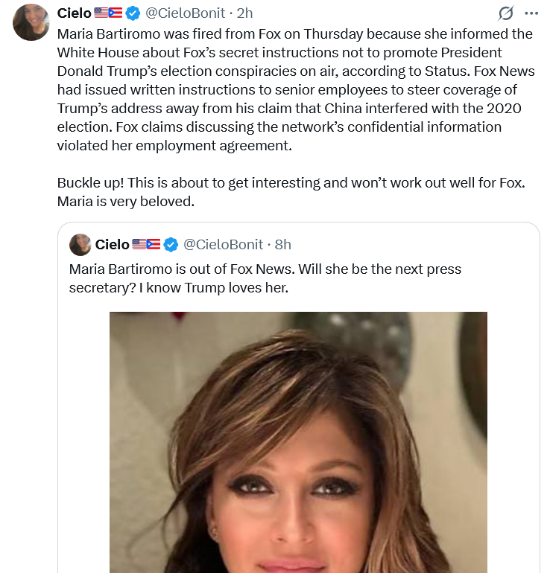Click the US flag emoji in quoted post
Viewport: 550px width, 573px height.
point(139,244)
